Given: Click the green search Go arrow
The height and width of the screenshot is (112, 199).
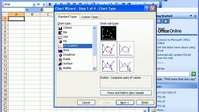Looking at the screenshot, I should (x=193, y=74).
